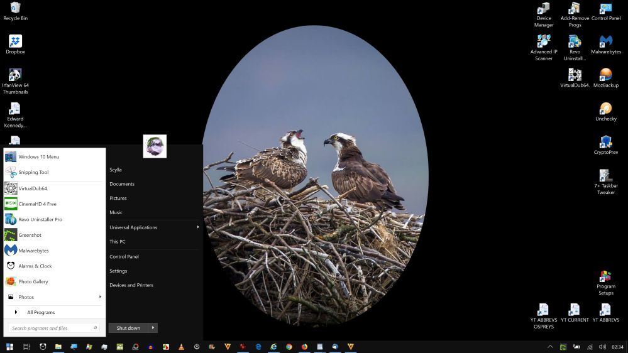Open Device Manager desktop shortcut
This screenshot has width=628, height=353.
point(544,14)
